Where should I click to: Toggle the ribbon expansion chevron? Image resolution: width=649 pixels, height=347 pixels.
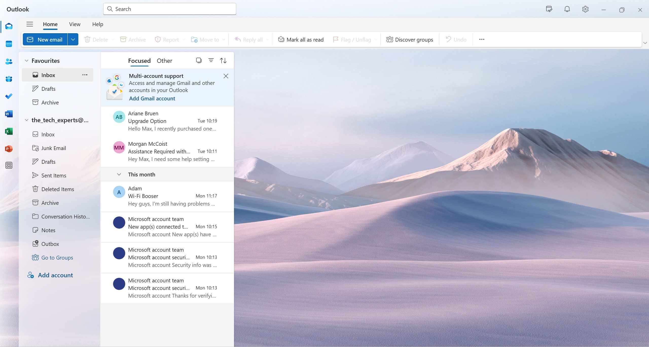pos(645,43)
